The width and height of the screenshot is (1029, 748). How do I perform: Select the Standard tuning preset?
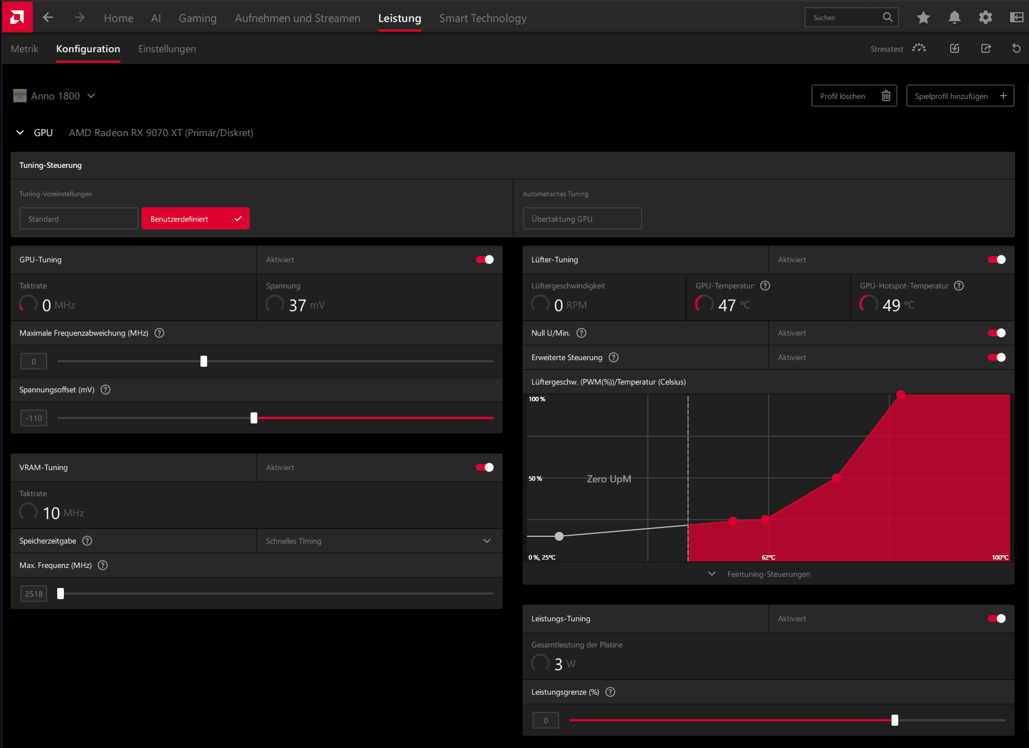click(79, 219)
